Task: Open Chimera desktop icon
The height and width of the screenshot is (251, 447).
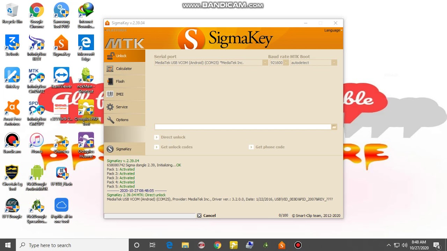Action: pos(61,143)
